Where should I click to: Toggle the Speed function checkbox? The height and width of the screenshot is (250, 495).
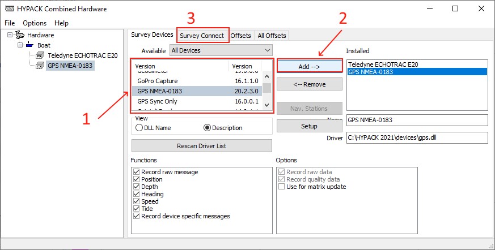(137, 201)
